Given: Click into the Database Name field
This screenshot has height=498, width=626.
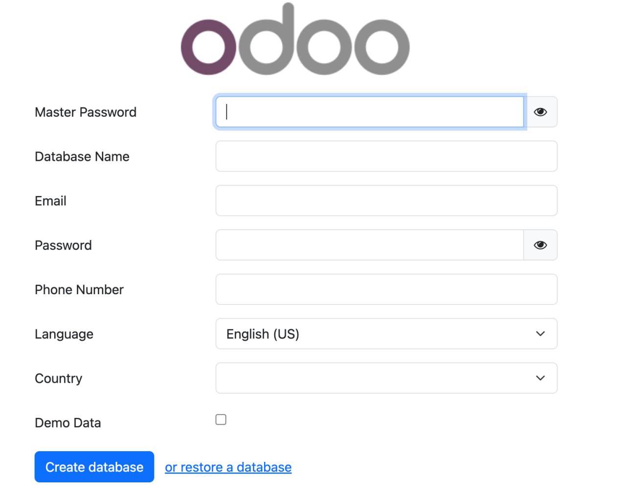Looking at the screenshot, I should (x=386, y=156).
